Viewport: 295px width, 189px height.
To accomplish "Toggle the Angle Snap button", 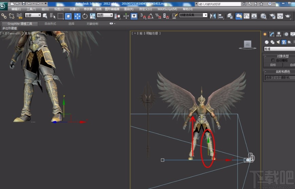I will click(150, 16).
